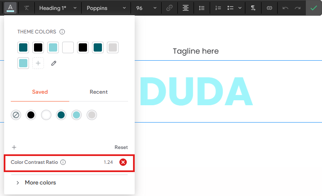Apply bulleted list formatting

pyautogui.click(x=230, y=8)
